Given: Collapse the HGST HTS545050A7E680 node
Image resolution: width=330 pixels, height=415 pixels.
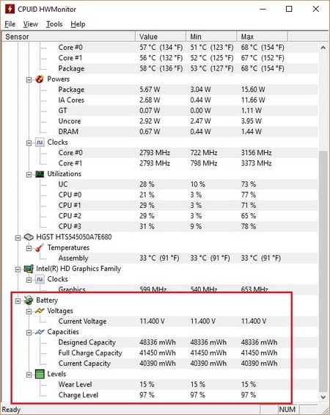Looking at the screenshot, I should tap(18, 238).
